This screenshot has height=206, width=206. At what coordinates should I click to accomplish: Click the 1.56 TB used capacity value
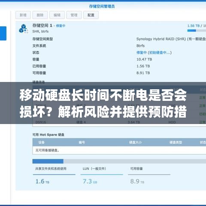[x=143, y=66]
